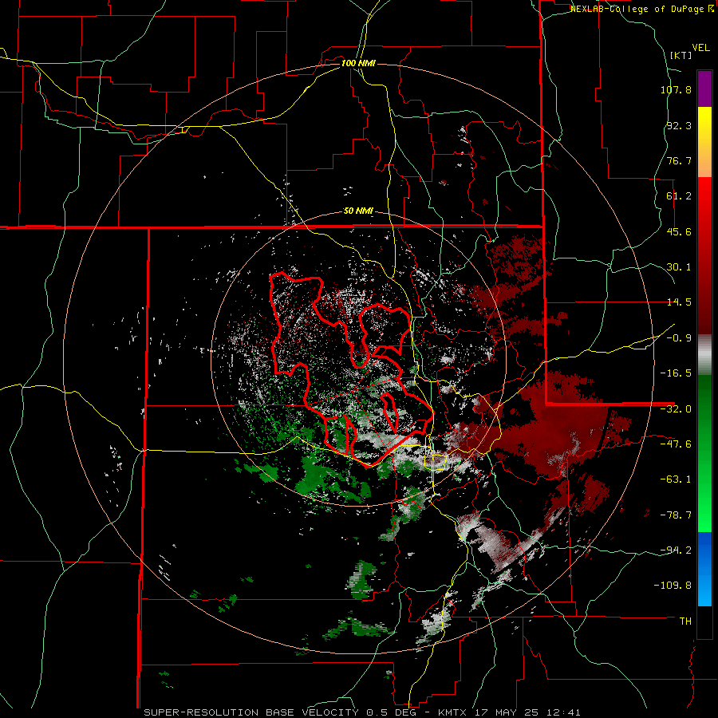Click the VEL legend title

(x=700, y=48)
